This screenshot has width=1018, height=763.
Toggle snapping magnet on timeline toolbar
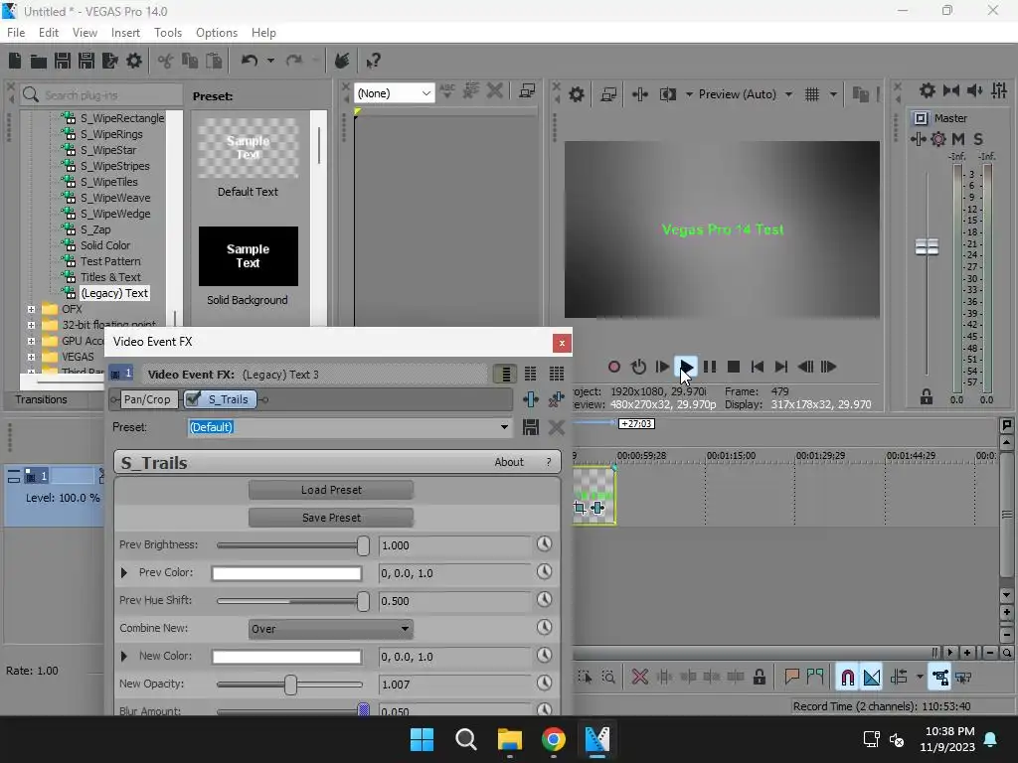pyautogui.click(x=847, y=678)
